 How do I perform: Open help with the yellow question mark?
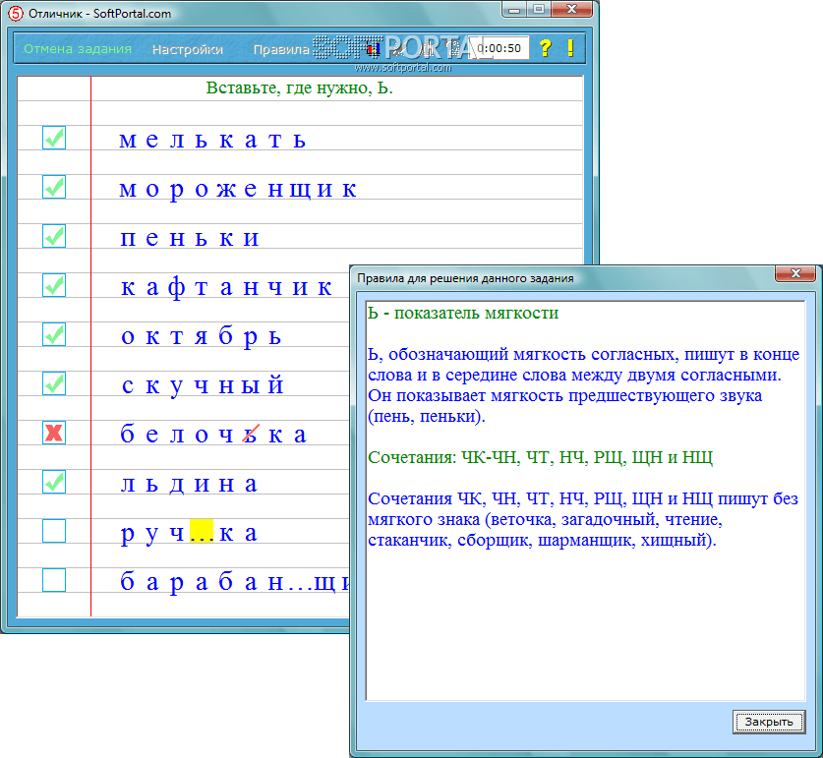pos(546,48)
